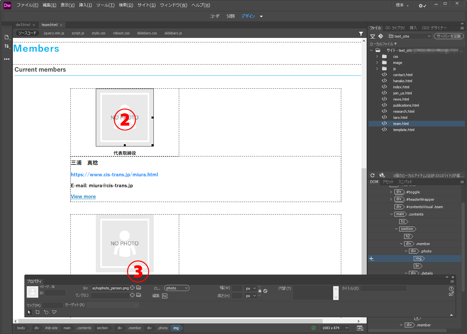Viewport: 467px width, 334px height.
Task: Open Properties panel help icon
Action: (451, 289)
